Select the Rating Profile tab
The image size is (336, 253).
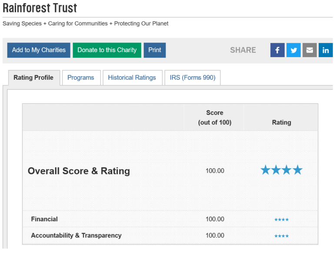pyautogui.click(x=33, y=78)
